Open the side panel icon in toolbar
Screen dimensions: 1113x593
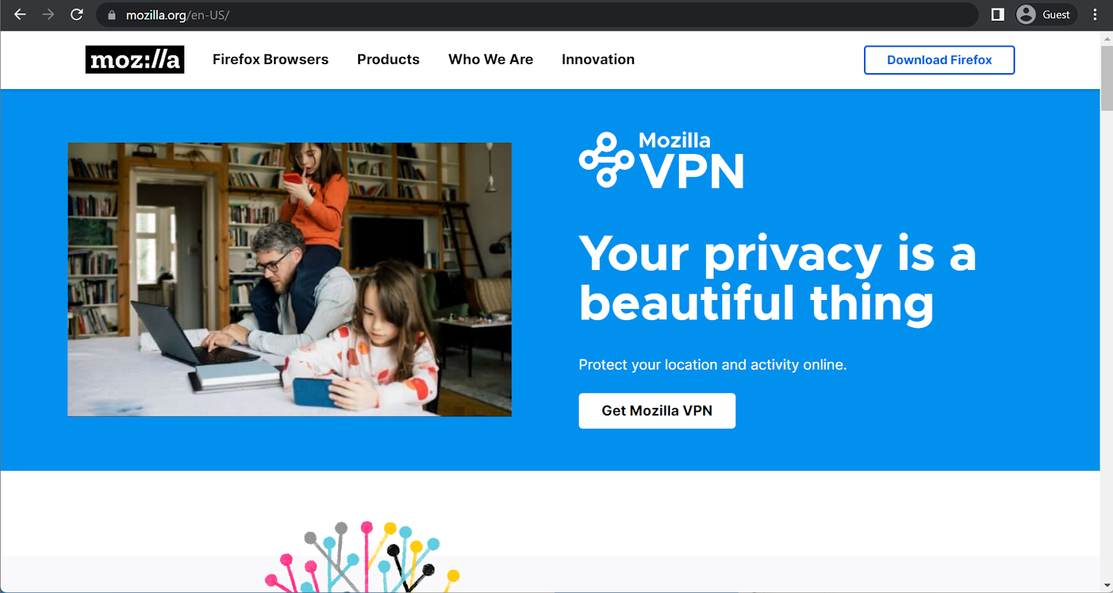coord(998,15)
